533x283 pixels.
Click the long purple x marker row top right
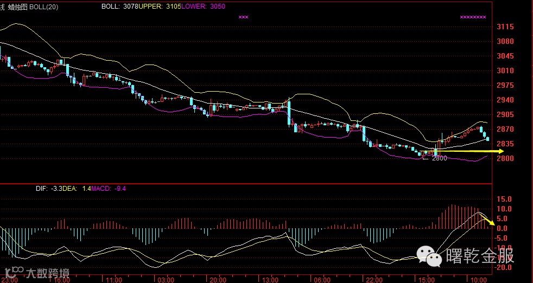tap(473, 17)
